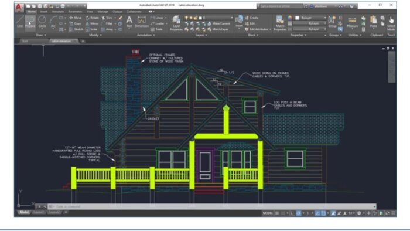Expand the Utilities panel
The image size is (410, 231).
coord(355,35)
